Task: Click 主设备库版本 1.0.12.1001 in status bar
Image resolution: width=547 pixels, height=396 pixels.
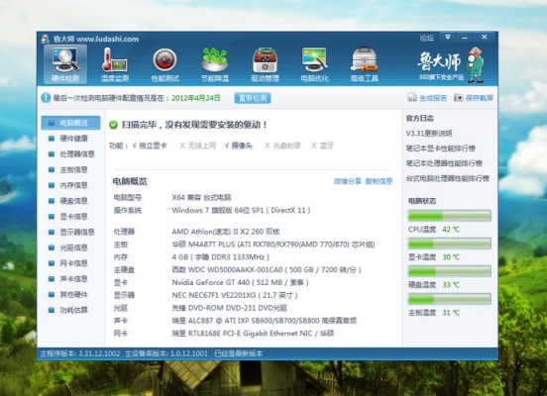Action: [x=166, y=353]
